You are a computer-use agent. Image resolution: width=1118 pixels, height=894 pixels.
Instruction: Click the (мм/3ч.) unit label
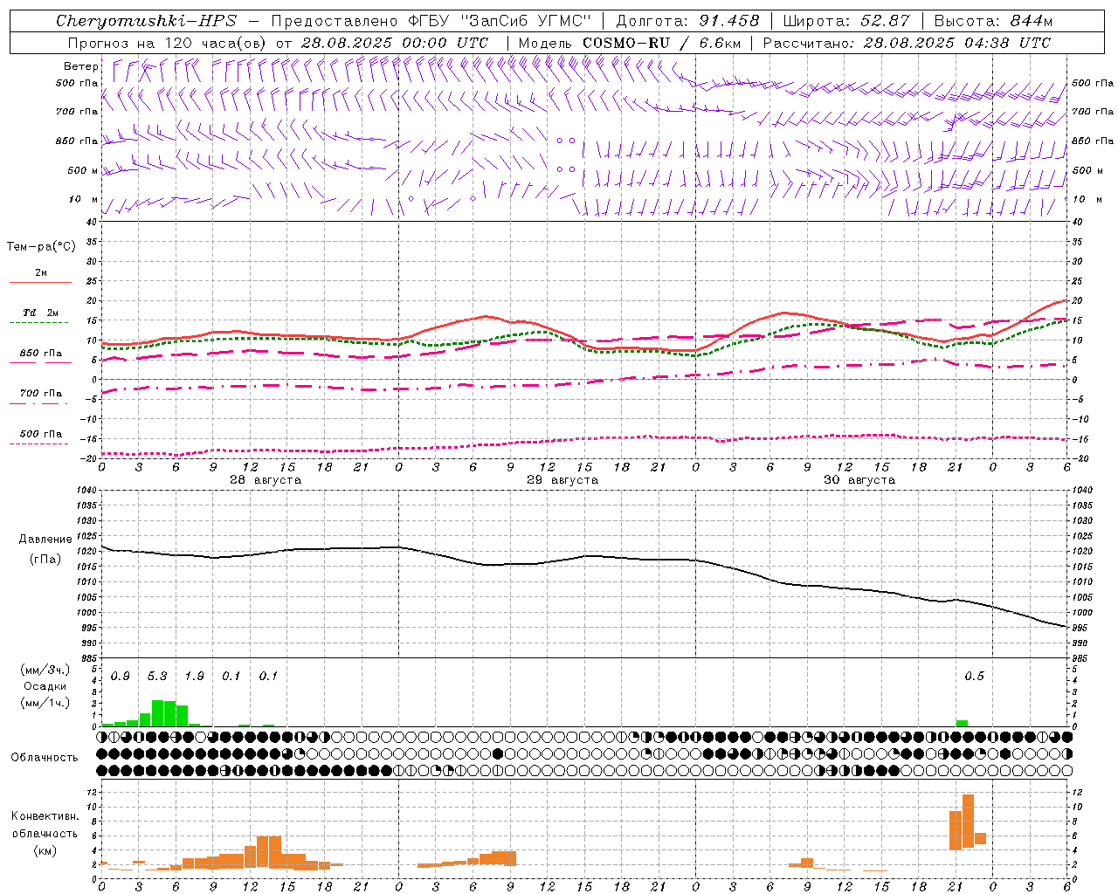pyautogui.click(x=45, y=670)
